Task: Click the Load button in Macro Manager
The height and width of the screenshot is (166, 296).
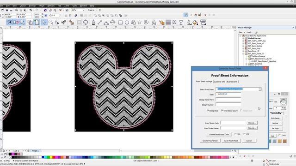Action: (x=249, y=32)
